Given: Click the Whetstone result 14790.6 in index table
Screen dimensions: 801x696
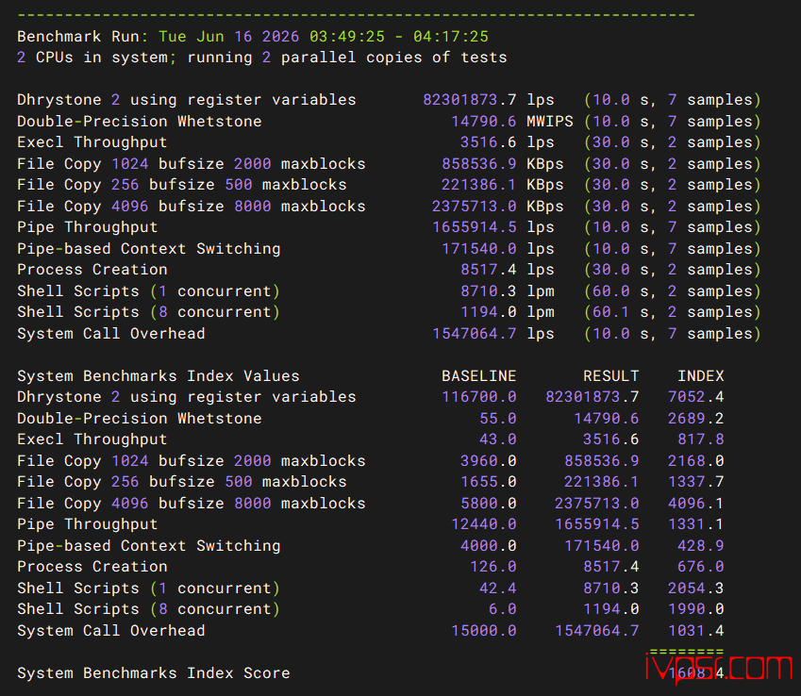Looking at the screenshot, I should pos(606,418).
